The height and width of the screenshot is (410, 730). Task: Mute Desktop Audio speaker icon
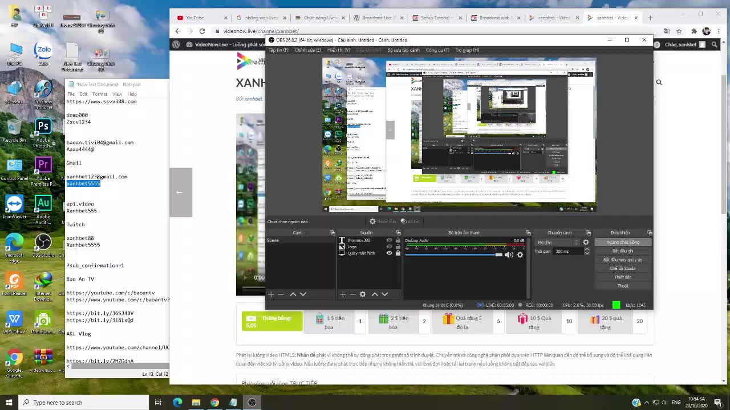click(x=509, y=255)
